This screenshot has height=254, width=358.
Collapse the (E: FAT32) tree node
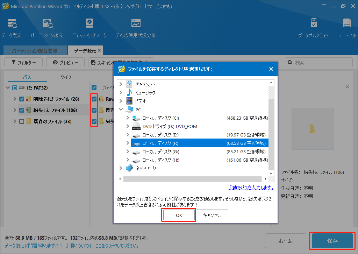point(8,88)
